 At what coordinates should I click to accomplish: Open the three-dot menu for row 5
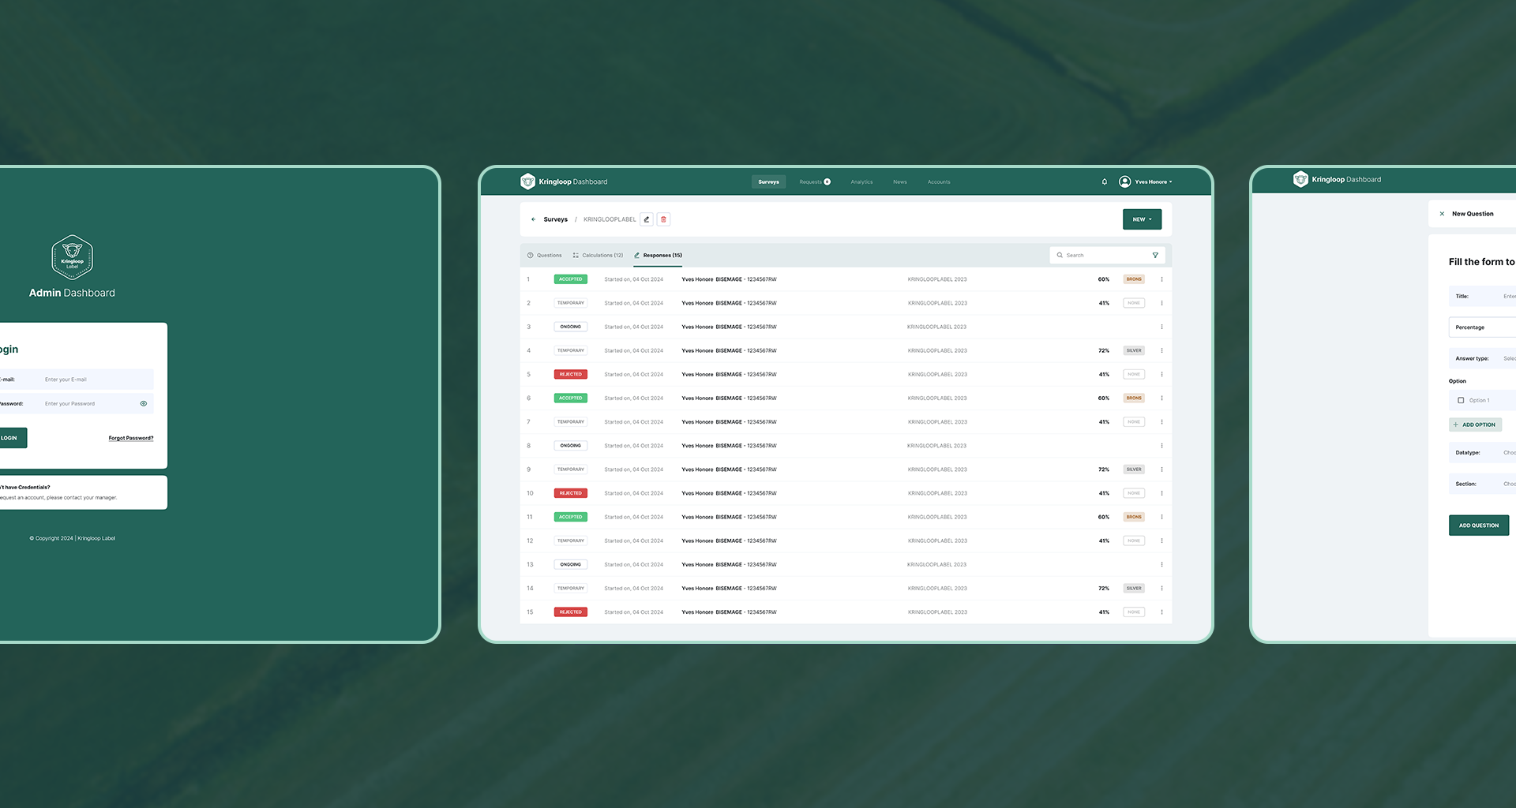(1161, 374)
